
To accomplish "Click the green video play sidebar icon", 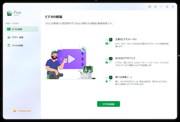I will coord(9,29).
